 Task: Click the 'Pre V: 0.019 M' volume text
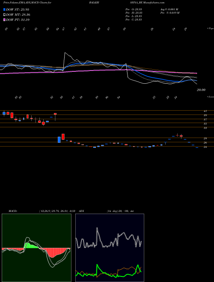click(x=169, y=13)
